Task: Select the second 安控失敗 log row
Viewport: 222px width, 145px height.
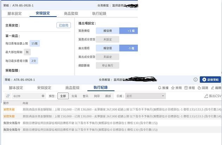Action: point(112,116)
